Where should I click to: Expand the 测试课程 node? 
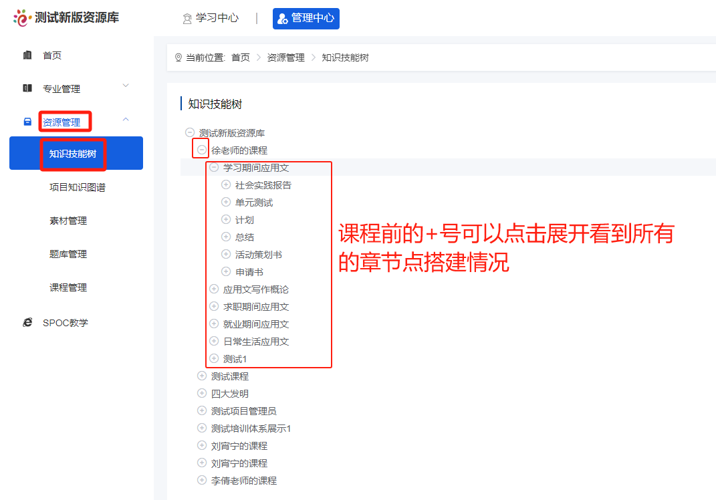click(201, 376)
